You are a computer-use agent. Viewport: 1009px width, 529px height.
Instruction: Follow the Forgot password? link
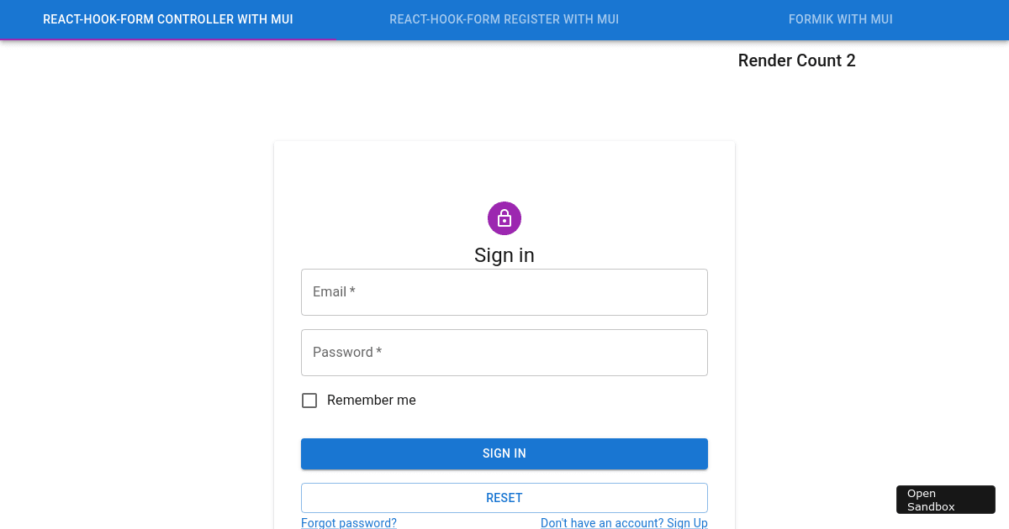tap(349, 523)
